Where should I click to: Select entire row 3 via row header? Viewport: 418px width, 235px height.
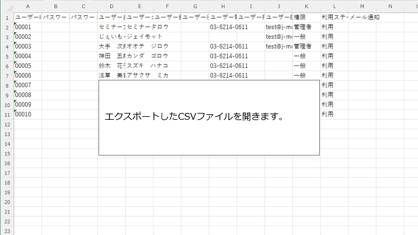coord(7,37)
